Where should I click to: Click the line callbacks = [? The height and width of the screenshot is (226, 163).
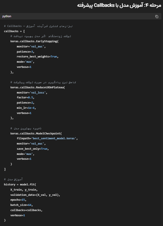click(x=14, y=31)
